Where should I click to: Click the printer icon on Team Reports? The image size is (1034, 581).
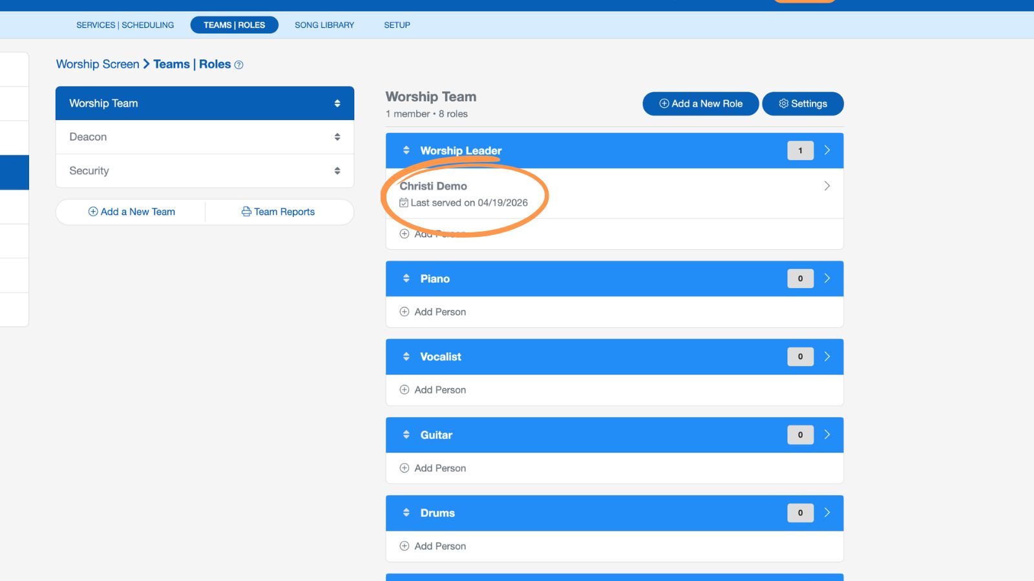[246, 212]
